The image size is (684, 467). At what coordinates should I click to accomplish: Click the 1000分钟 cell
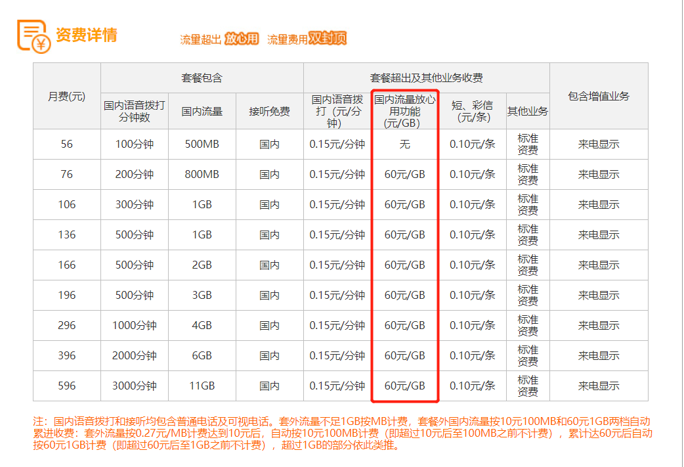coord(135,325)
